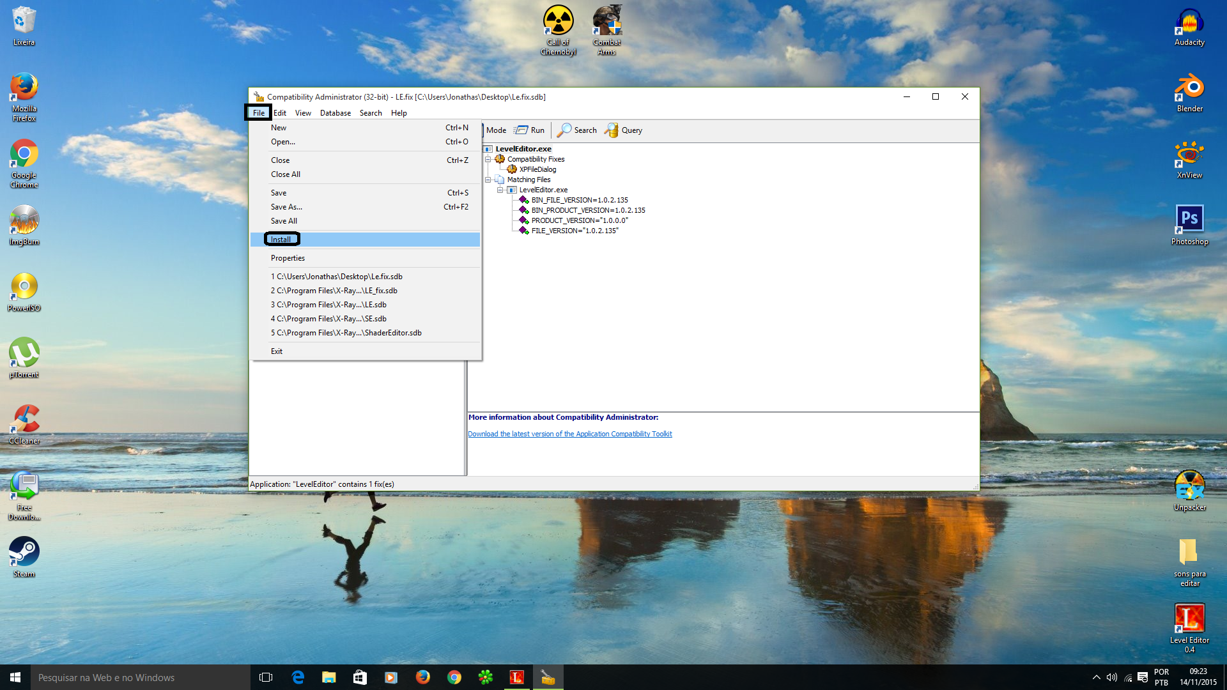Open the volume control in system tray
The image size is (1227, 690).
1112,677
